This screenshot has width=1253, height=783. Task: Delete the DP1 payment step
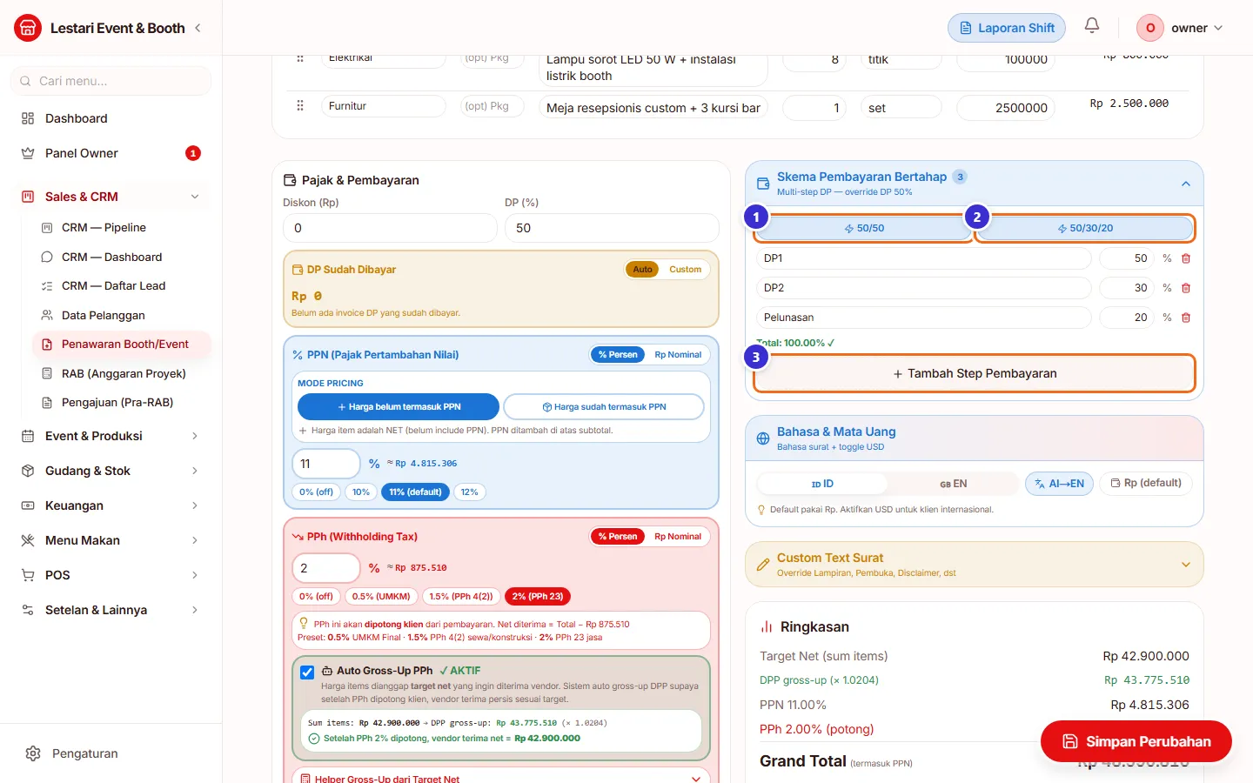click(x=1186, y=258)
